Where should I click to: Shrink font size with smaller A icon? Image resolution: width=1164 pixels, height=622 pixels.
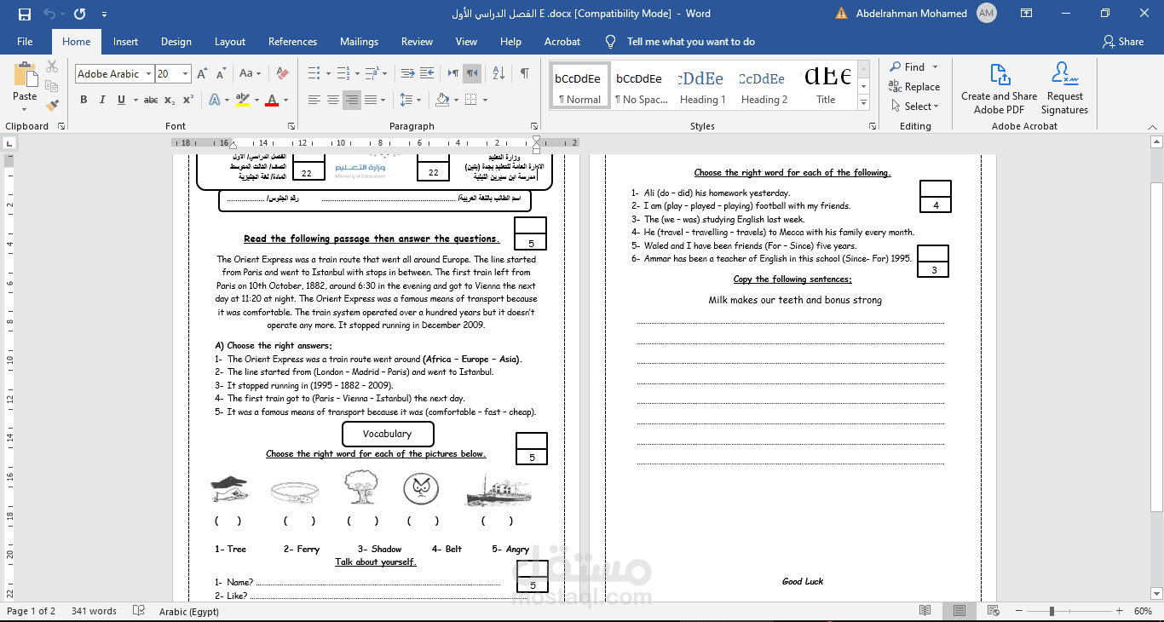[221, 74]
